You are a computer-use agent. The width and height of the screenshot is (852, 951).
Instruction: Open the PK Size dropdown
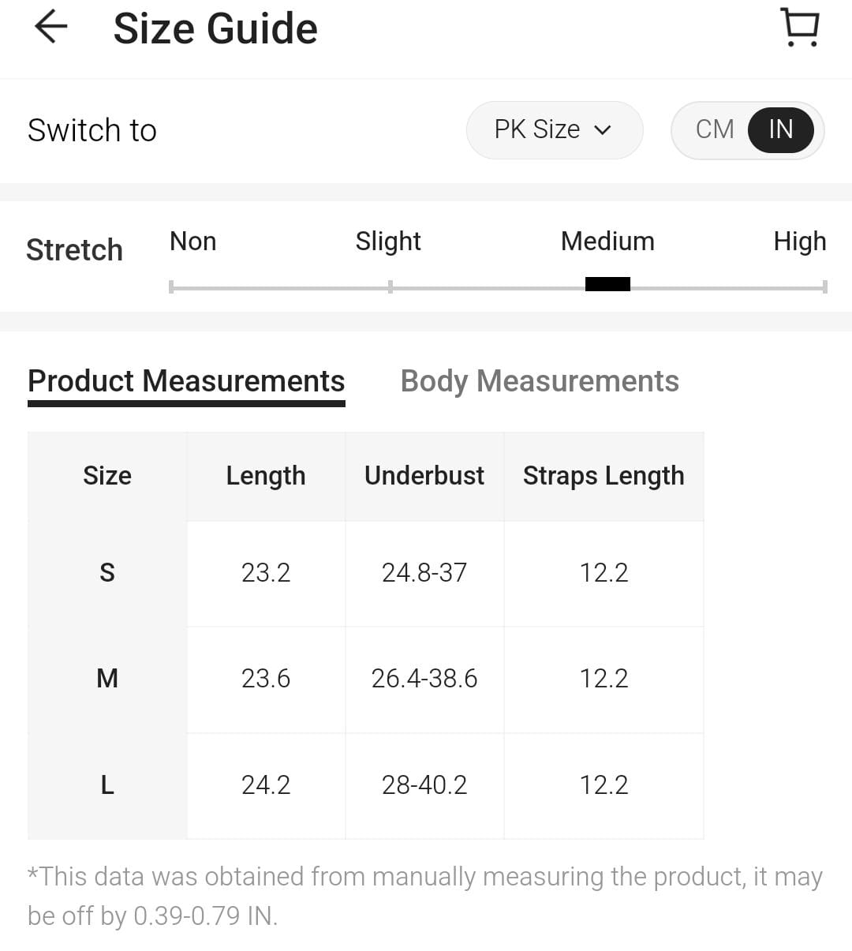(x=555, y=129)
